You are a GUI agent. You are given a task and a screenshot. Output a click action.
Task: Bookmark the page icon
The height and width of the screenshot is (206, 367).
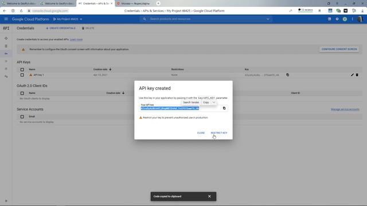(319, 11)
